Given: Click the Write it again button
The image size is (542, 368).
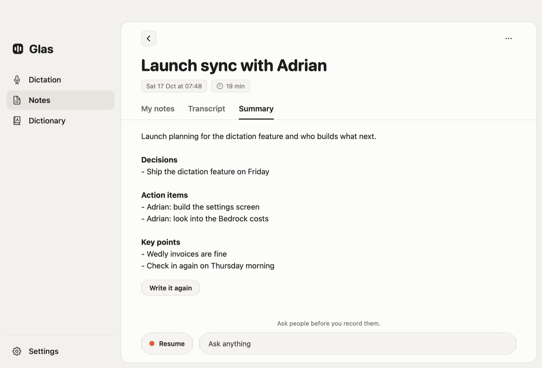Looking at the screenshot, I should 171,288.
